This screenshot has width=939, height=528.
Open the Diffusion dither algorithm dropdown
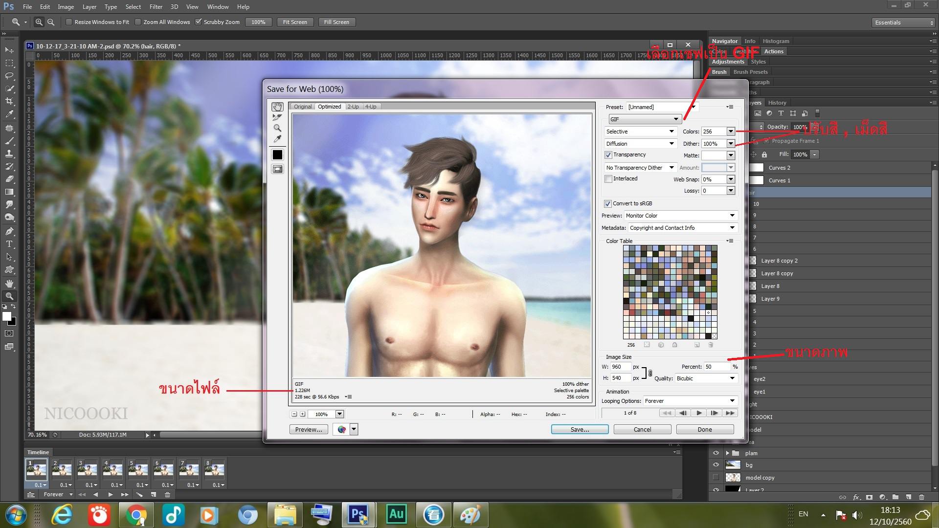pos(640,144)
